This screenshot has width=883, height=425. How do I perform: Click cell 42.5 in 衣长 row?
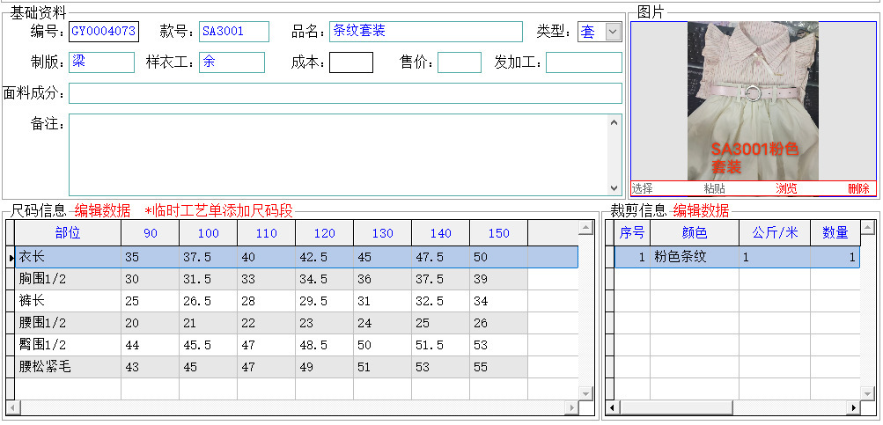coord(324,257)
